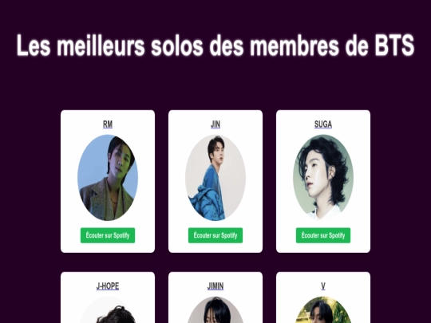
Task: Click the oval photo in RM card
Action: point(108,177)
